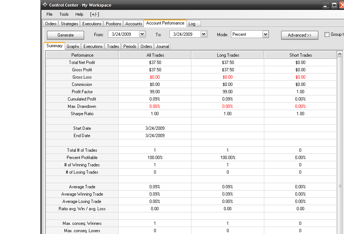Click the Performance column header

click(x=82, y=55)
